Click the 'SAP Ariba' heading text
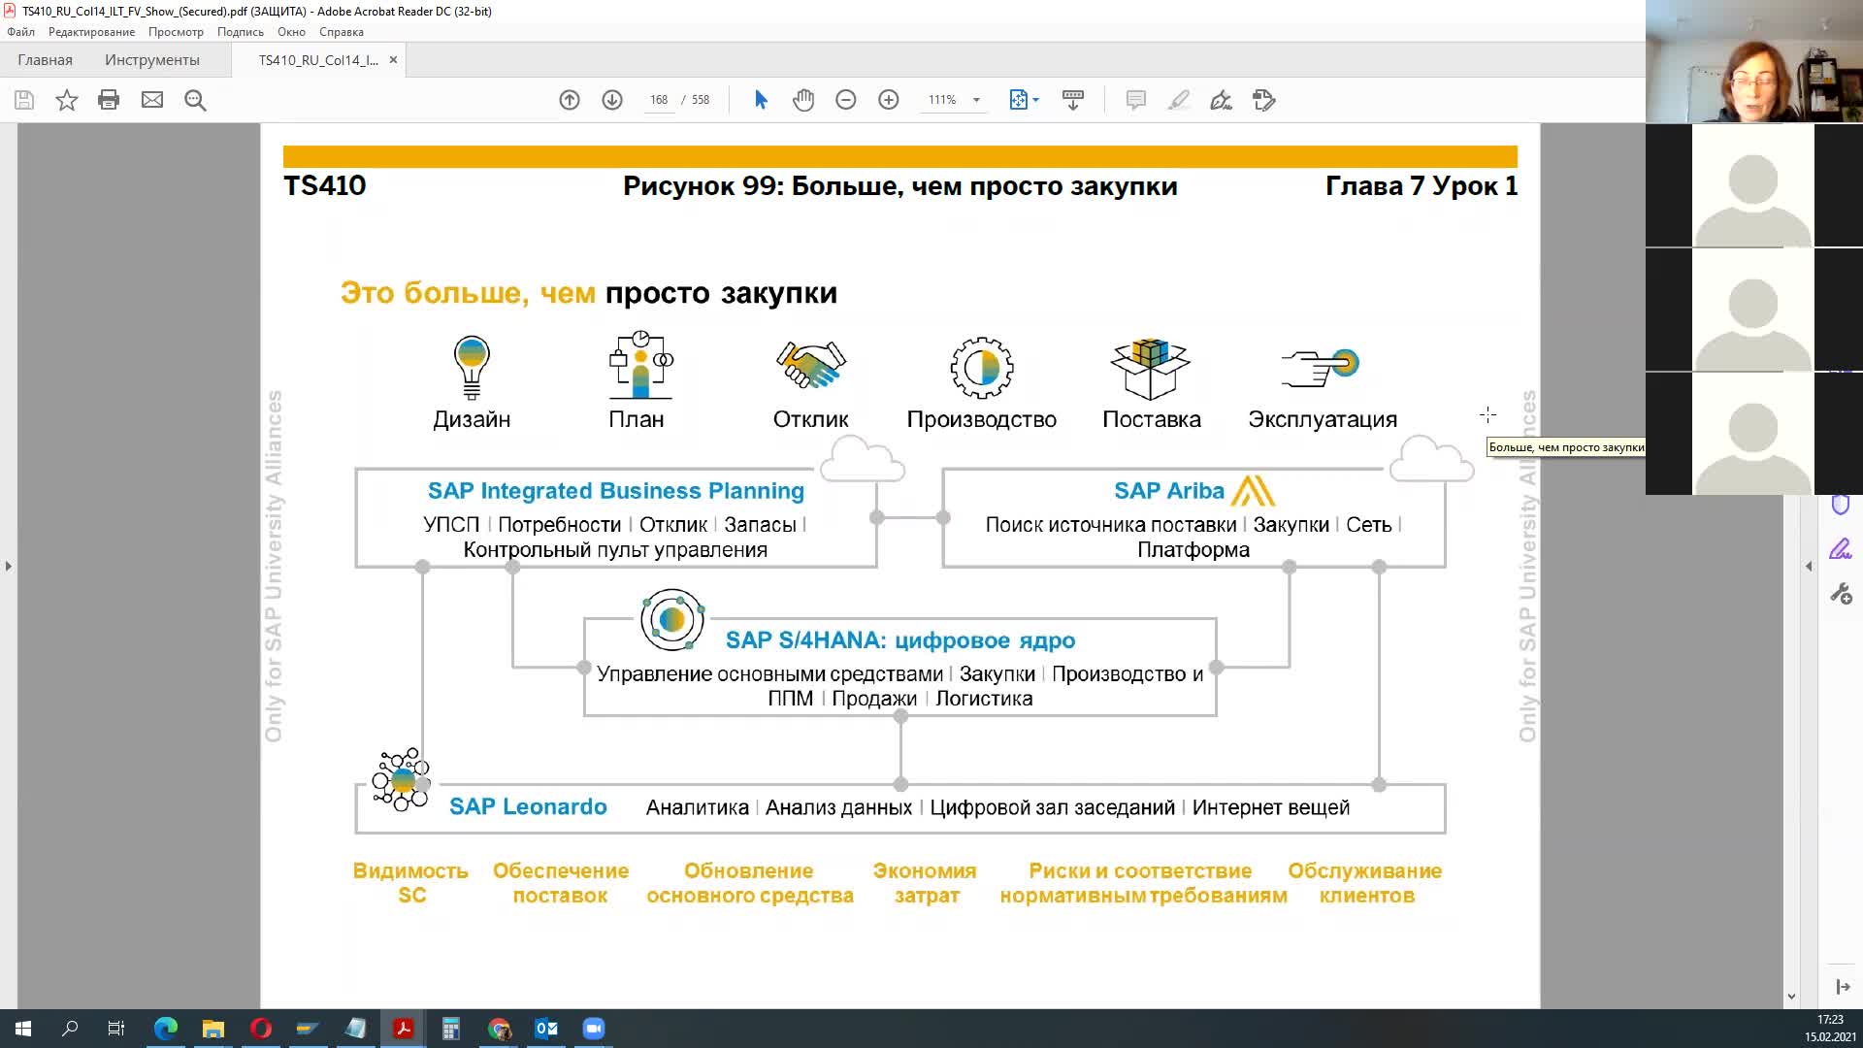 click(1169, 491)
